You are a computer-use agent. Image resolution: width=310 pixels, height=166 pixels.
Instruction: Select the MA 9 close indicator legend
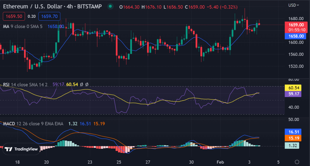pyautogui.click(x=23, y=26)
